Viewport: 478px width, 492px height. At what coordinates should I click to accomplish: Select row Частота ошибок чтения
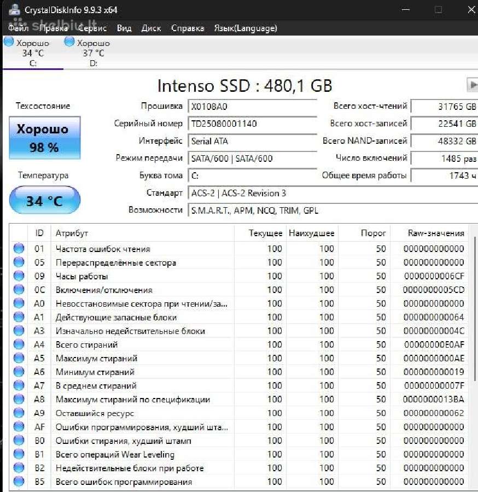[238, 249]
